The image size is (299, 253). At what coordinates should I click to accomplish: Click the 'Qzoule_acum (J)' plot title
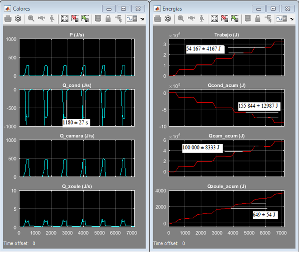226,186
